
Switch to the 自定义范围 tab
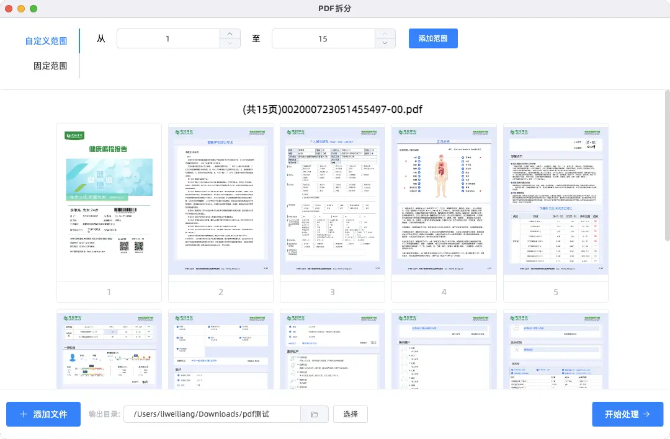[46, 41]
